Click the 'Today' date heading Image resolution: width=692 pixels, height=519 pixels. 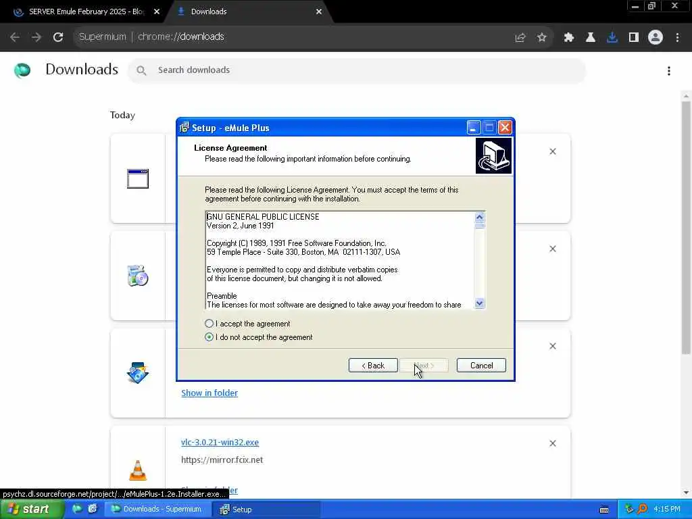point(122,115)
